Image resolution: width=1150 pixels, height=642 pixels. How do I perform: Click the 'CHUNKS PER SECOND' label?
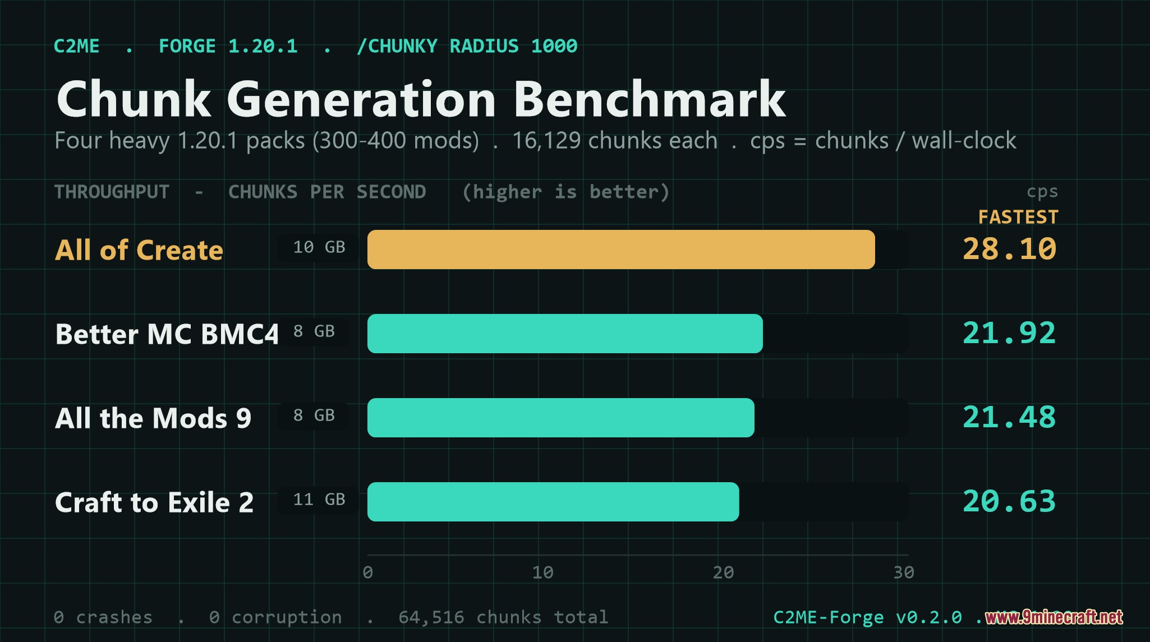pos(327,192)
